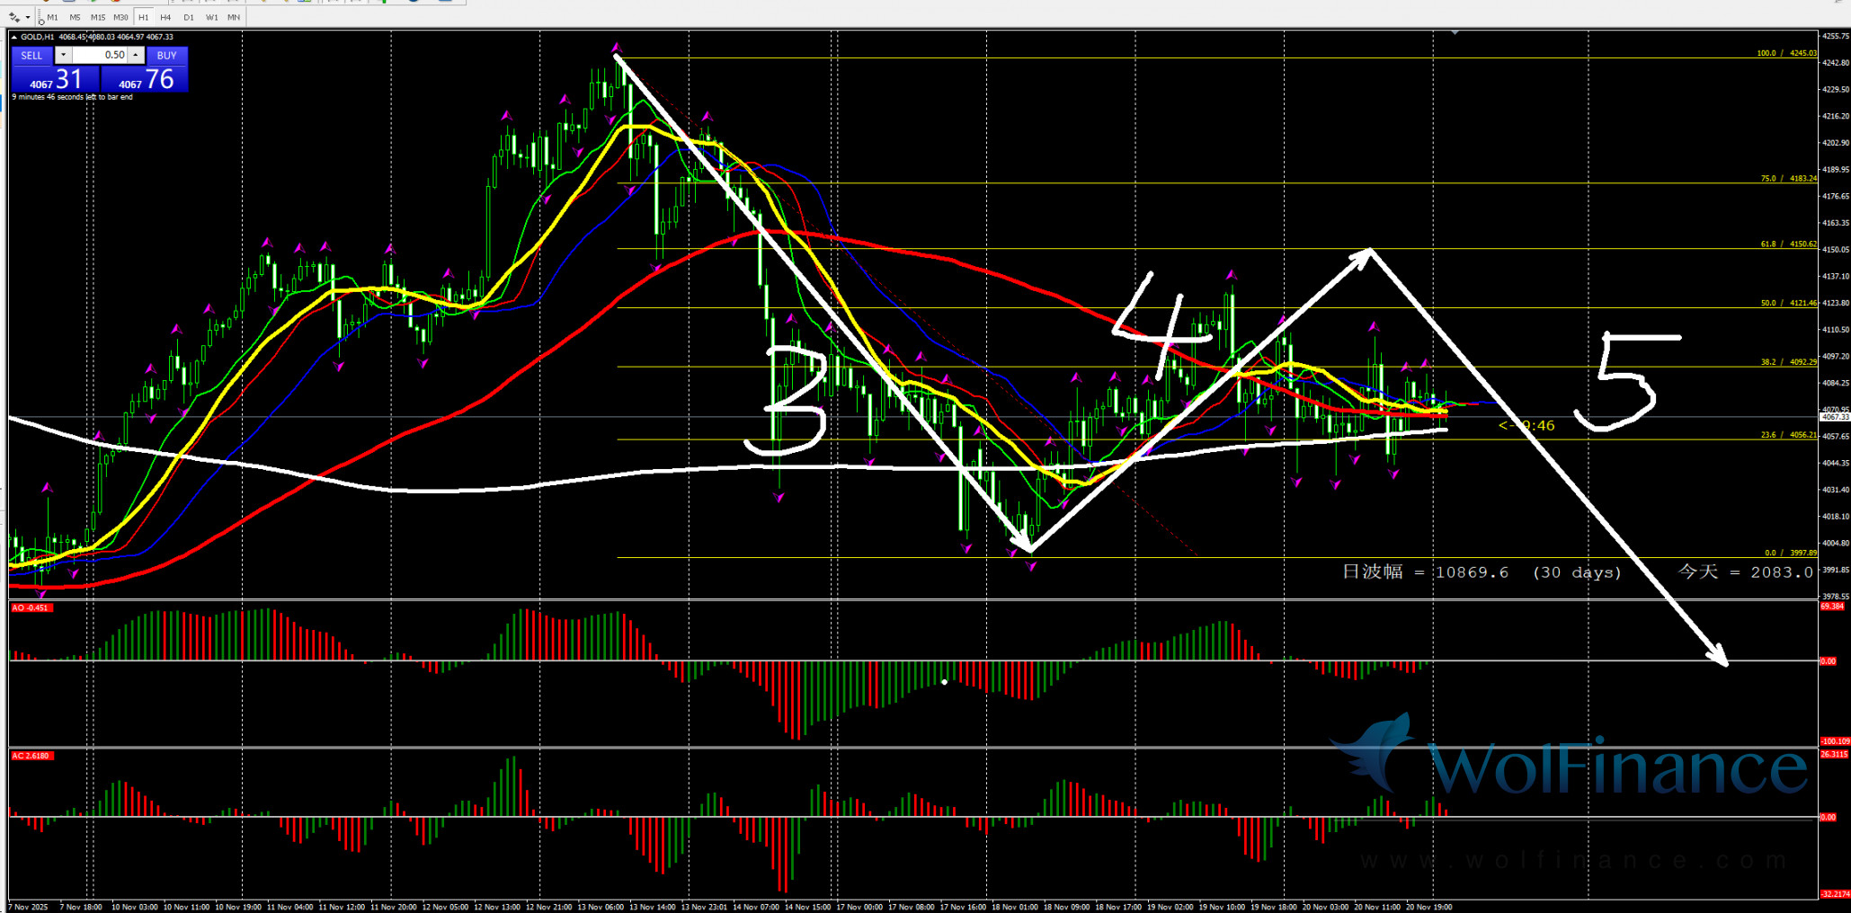Image resolution: width=1851 pixels, height=913 pixels.
Task: Decrease lot volume with down arrow
Action: [63, 55]
